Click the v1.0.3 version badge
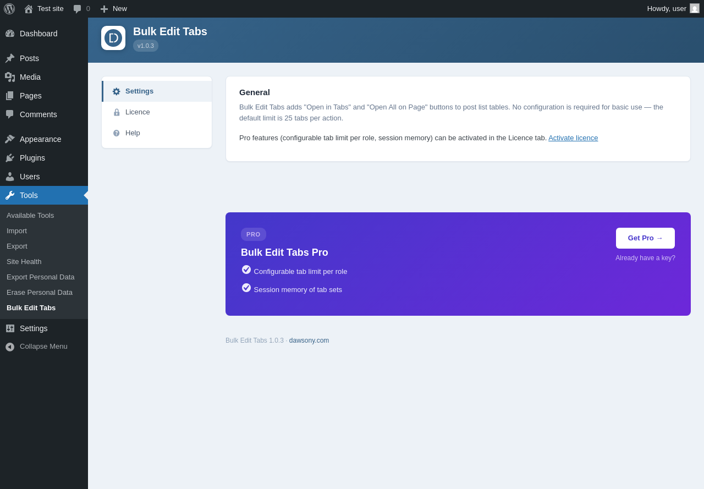 point(146,46)
